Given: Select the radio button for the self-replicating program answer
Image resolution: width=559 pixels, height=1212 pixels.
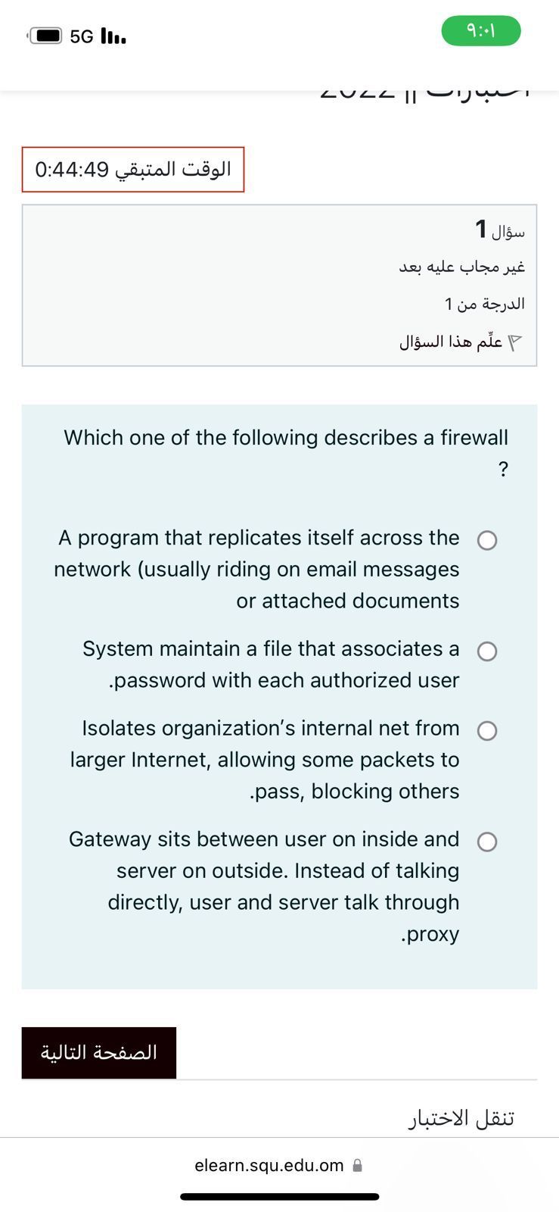Looking at the screenshot, I should tap(487, 540).
